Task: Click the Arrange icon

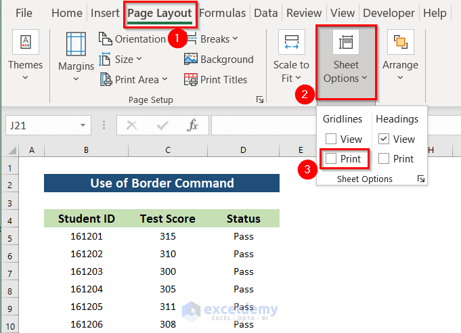Action: pyautogui.click(x=401, y=42)
